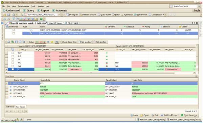Click the find/search icon after status filters
The width and height of the screenshot is (203, 123).
coord(57,42)
